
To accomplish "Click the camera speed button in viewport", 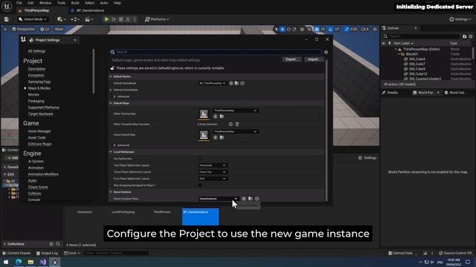I will coord(364,30).
